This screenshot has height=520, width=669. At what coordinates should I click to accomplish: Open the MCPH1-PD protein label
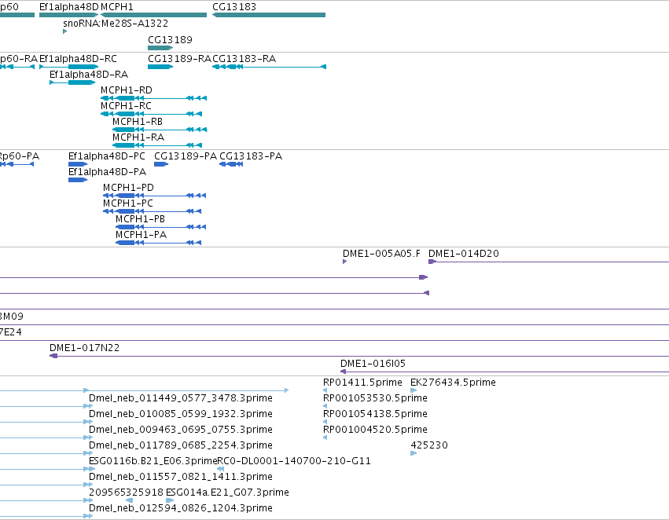click(128, 188)
